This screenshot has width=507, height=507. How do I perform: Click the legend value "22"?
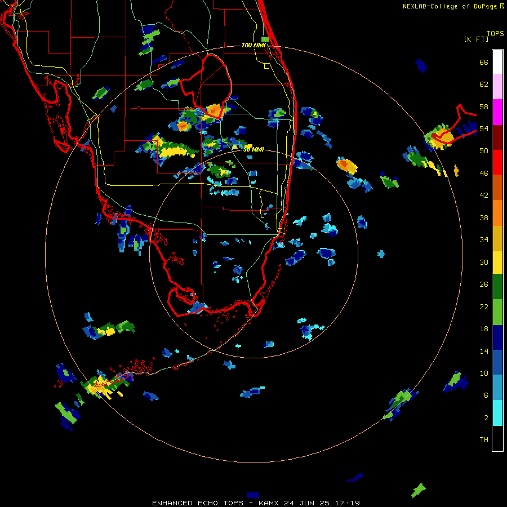tap(484, 306)
